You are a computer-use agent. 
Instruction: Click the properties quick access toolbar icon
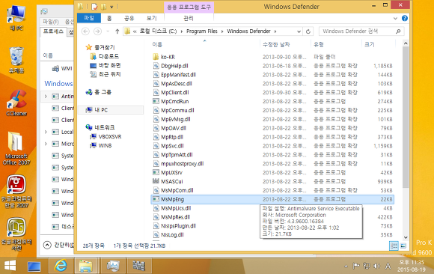pos(95,7)
